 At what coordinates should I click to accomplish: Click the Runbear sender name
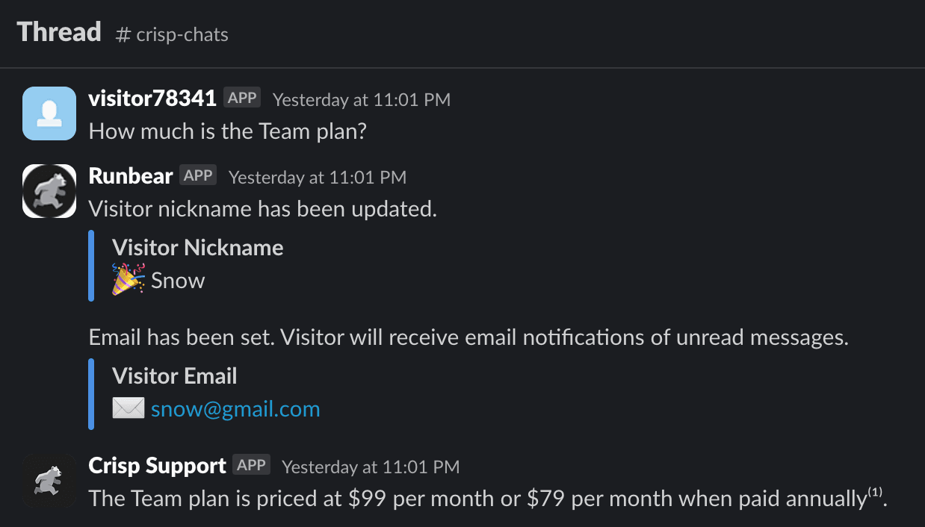pos(131,175)
